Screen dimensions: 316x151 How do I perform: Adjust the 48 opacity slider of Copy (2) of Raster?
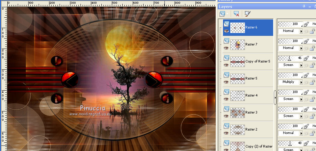pyautogui.click(x=291, y=143)
